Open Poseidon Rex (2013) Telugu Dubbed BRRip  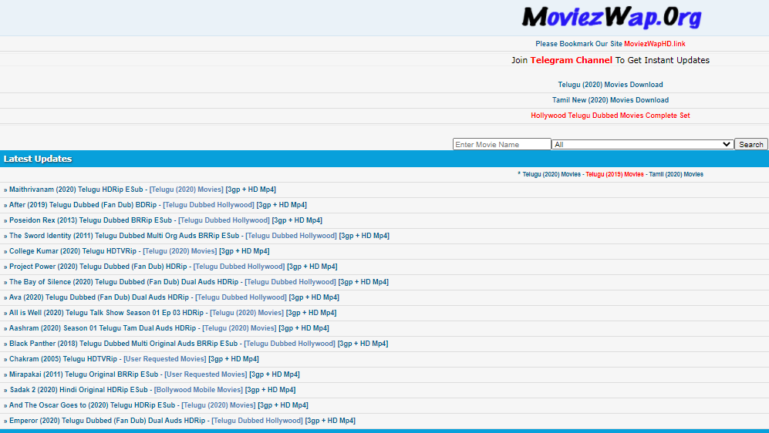click(x=91, y=220)
